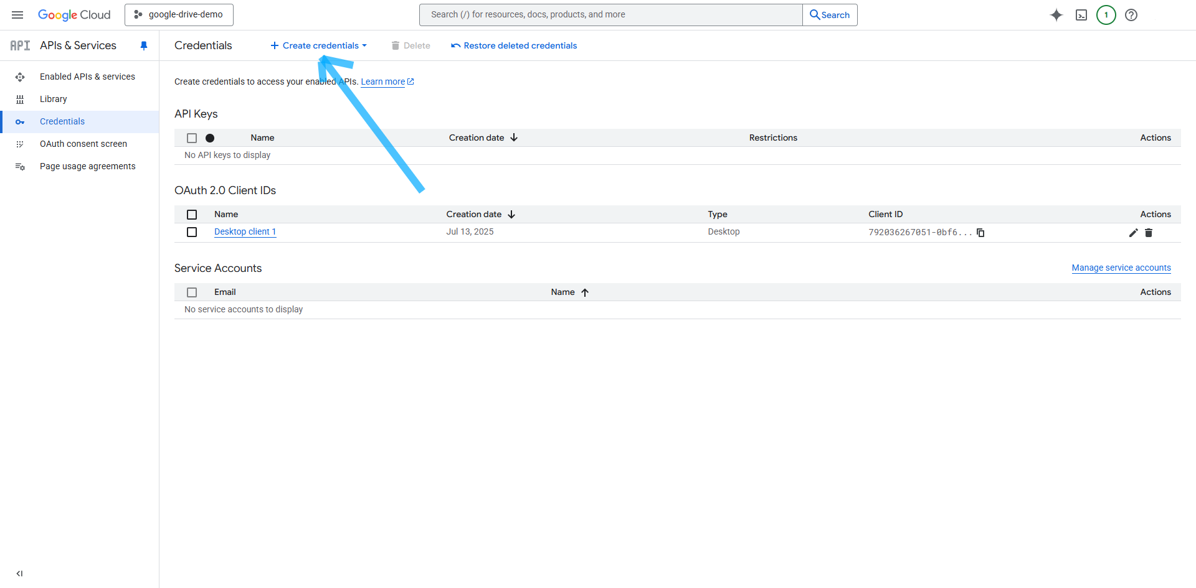Click the Desktop type cell
This screenshot has height=588, width=1196.
click(x=724, y=231)
